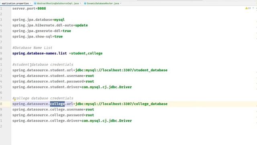
Task: Click the #student database credentials comment
Action: pyautogui.click(x=43, y=64)
